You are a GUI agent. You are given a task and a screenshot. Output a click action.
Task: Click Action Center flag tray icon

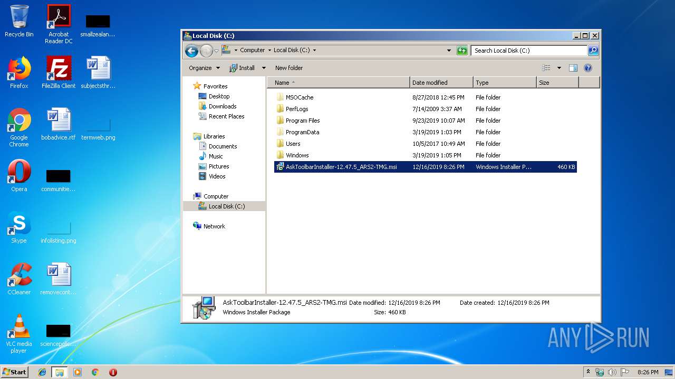point(625,372)
